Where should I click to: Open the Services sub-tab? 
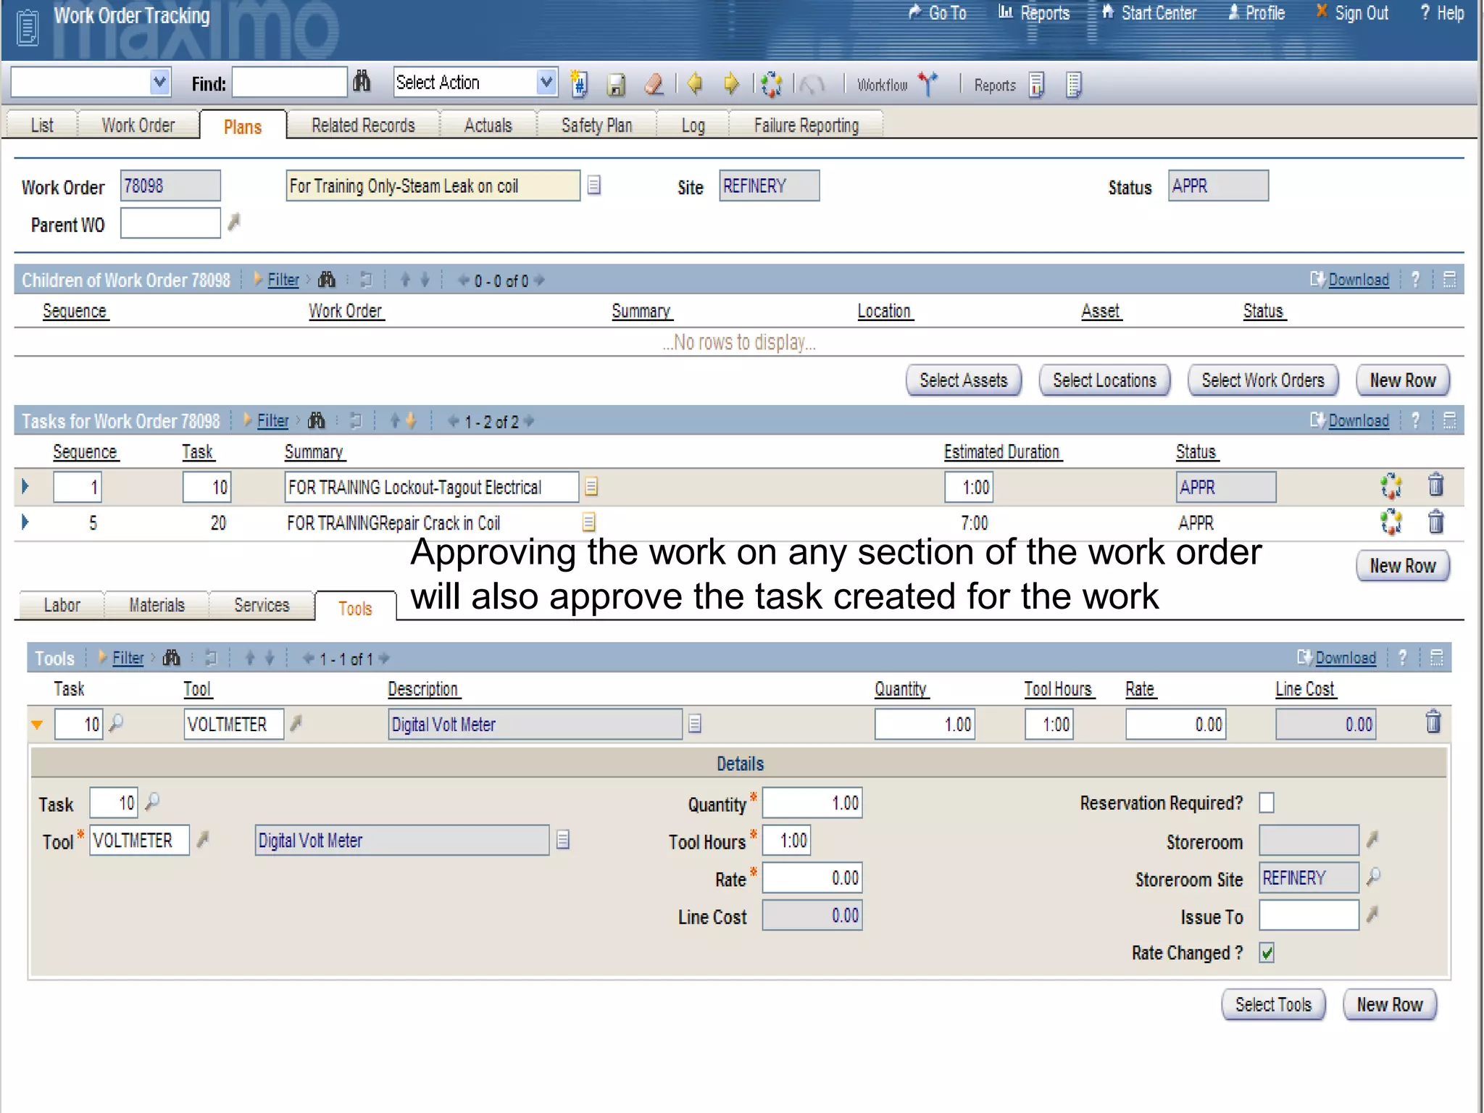(x=262, y=604)
